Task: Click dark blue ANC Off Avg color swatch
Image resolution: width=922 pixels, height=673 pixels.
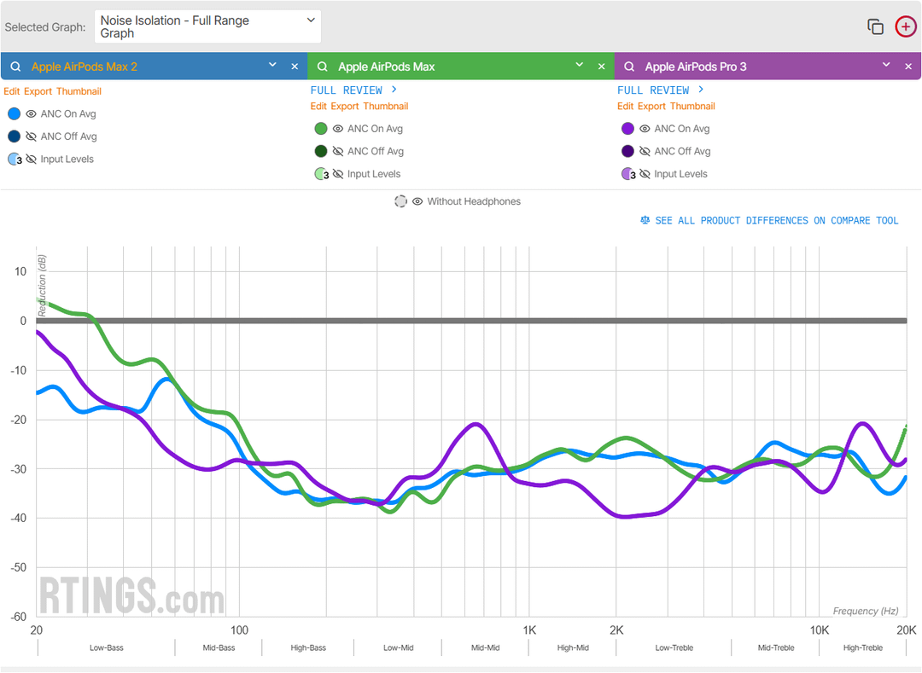Action: 15,136
